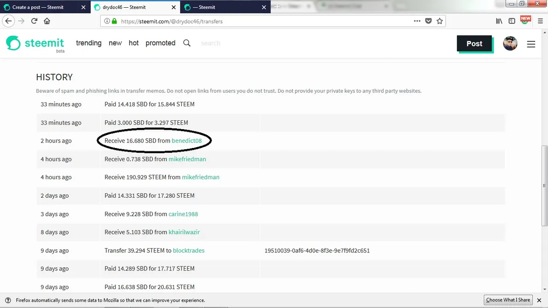The height and width of the screenshot is (308, 548).
Task: Open the hamburger menu on Steemit header
Action: click(531, 44)
